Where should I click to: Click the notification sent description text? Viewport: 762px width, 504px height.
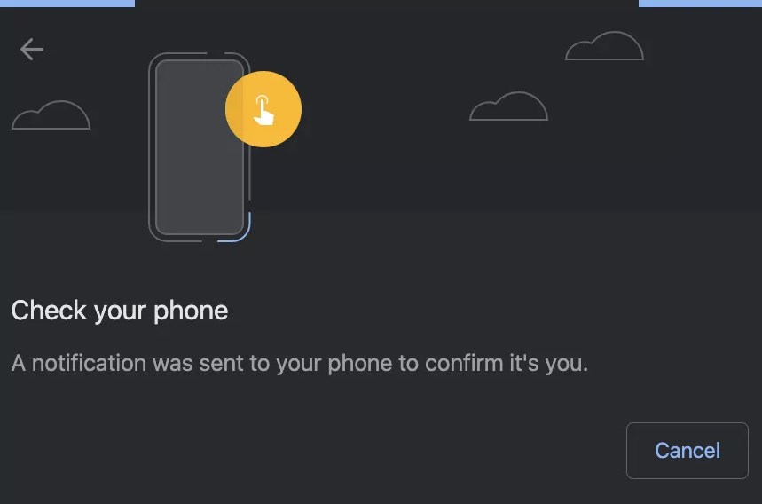(x=299, y=364)
